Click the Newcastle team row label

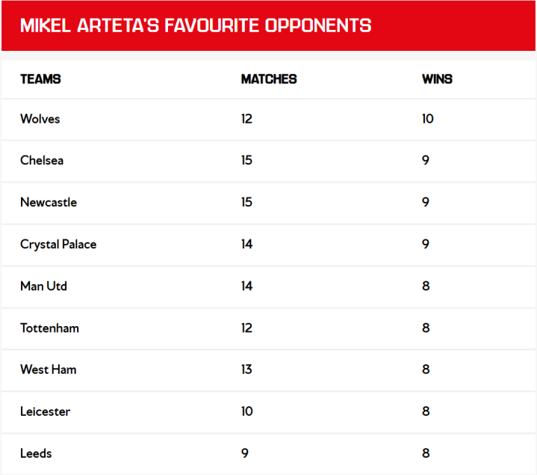[49, 203]
